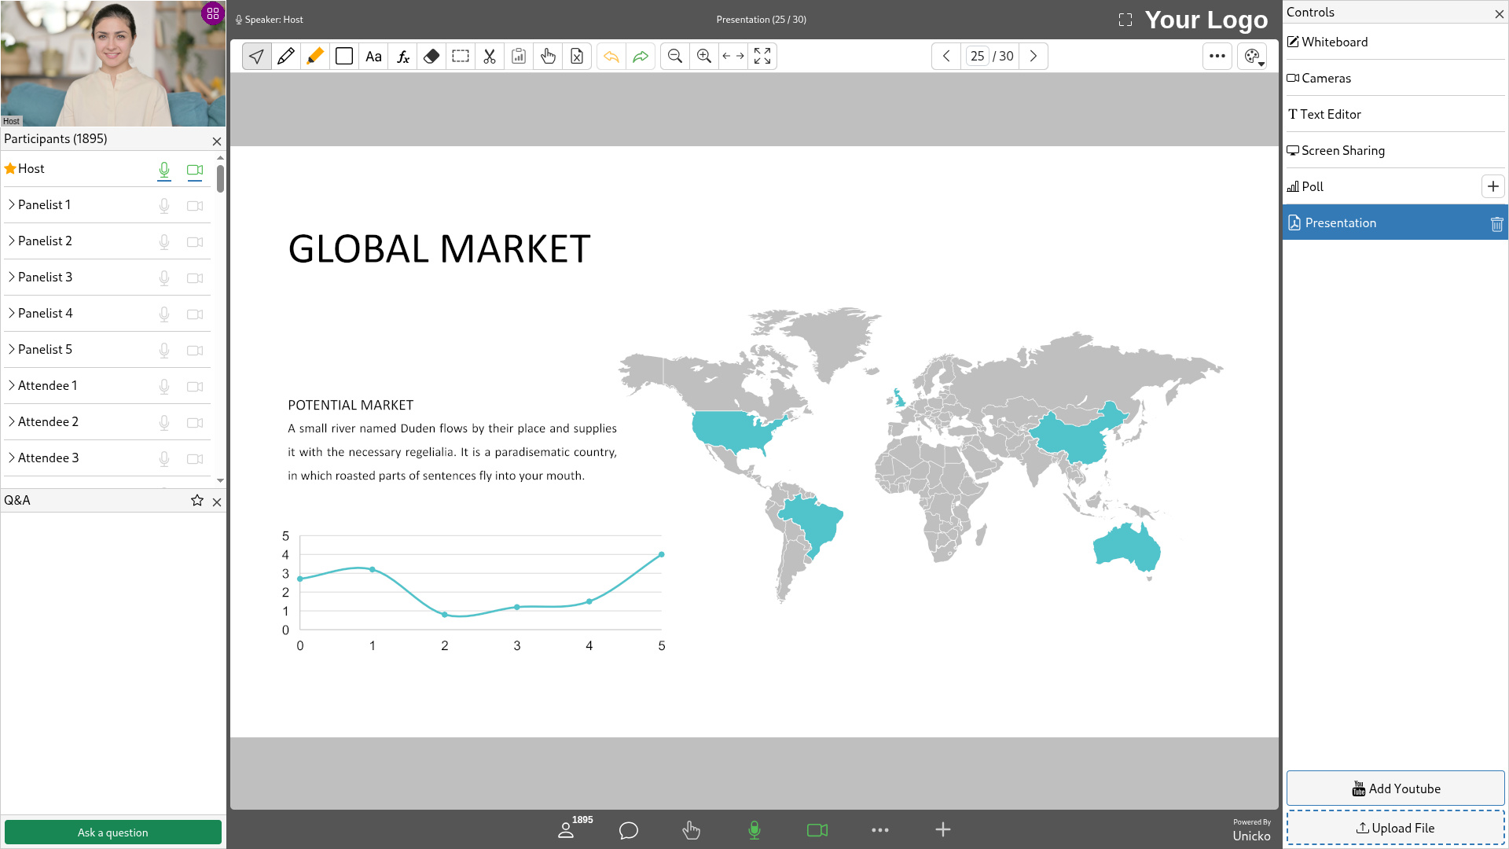Fit slide to width
Screen dimensions: 1509x849
point(733,56)
